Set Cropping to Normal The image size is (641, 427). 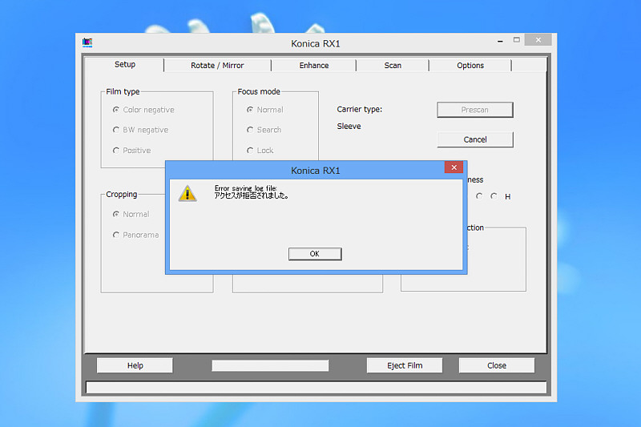click(x=116, y=214)
